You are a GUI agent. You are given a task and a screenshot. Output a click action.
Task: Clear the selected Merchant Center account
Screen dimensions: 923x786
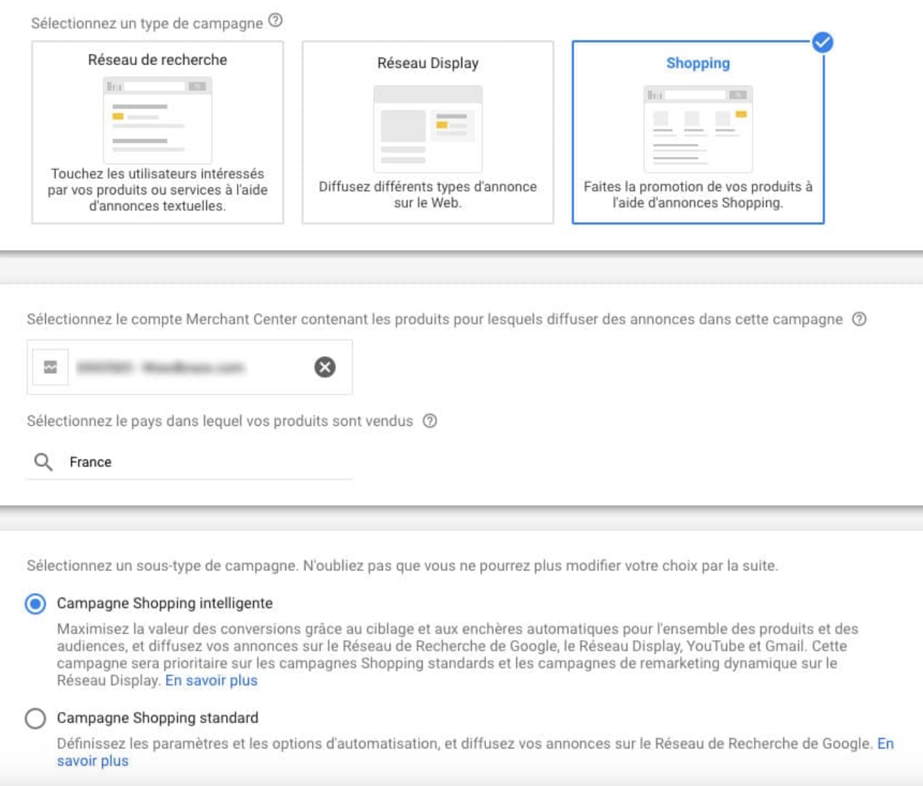pyautogui.click(x=325, y=368)
